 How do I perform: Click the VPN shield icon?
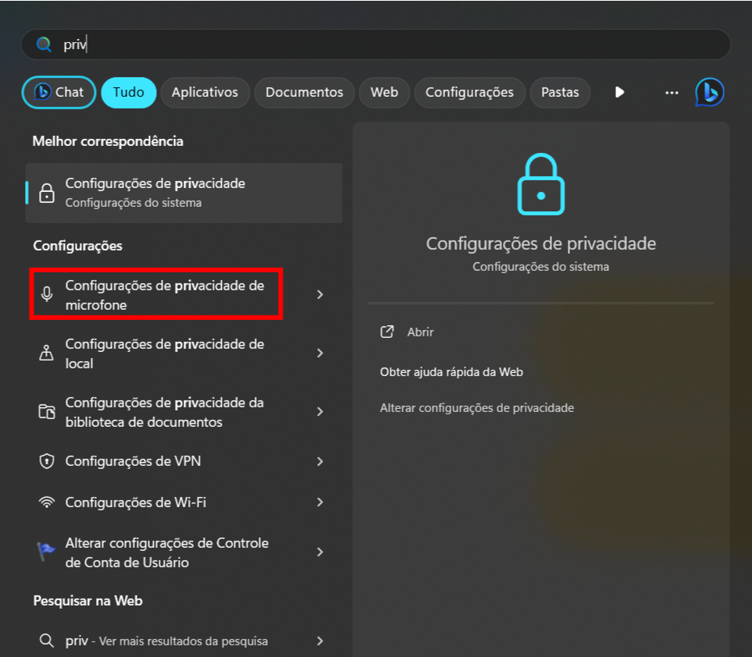click(x=47, y=461)
